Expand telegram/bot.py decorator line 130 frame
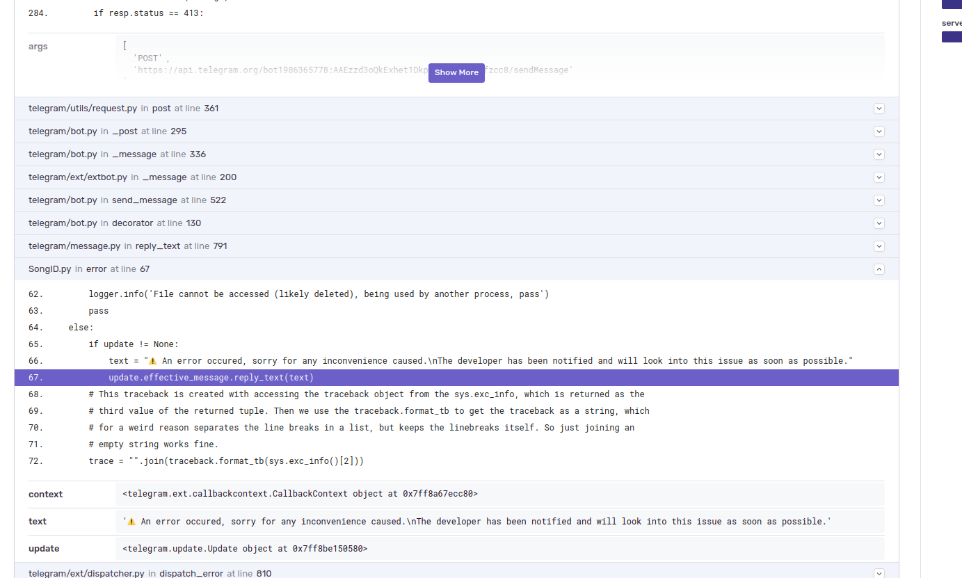The image size is (962, 578). tap(879, 223)
